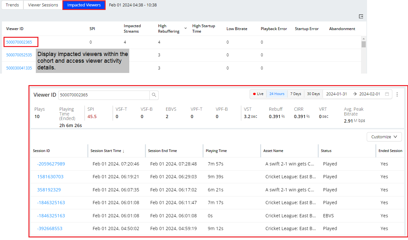
Task: Click the Startup Error column header
Action: pos(307,29)
